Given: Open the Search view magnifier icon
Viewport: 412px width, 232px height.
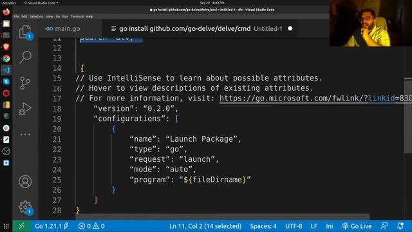Looking at the screenshot, I should [25, 57].
